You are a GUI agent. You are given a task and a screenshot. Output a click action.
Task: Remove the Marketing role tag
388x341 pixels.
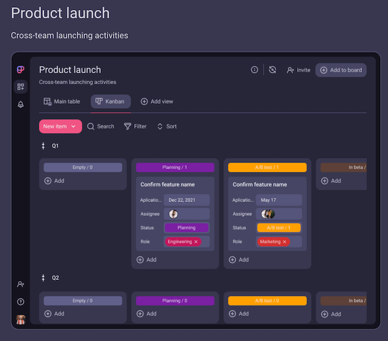[284, 242]
